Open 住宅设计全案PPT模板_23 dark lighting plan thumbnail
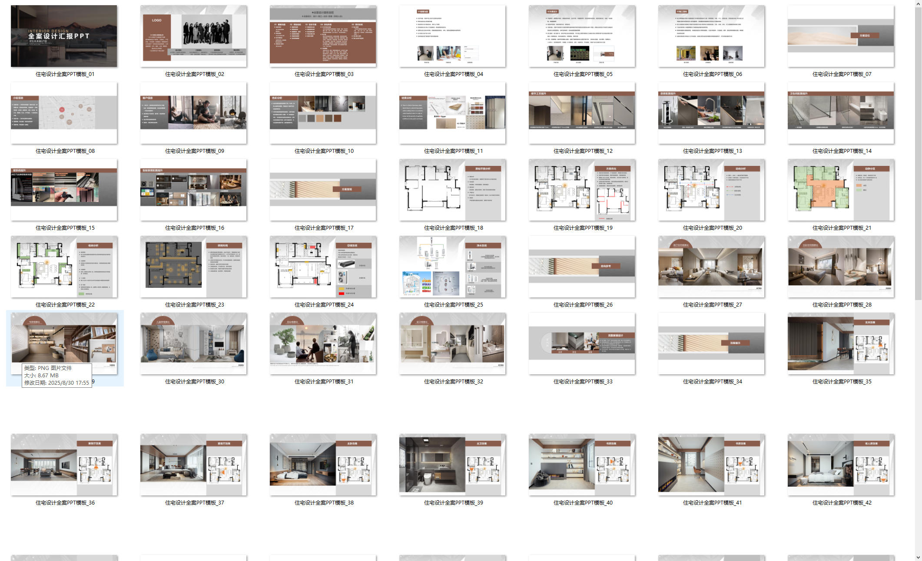This screenshot has width=922, height=561. pos(193,267)
